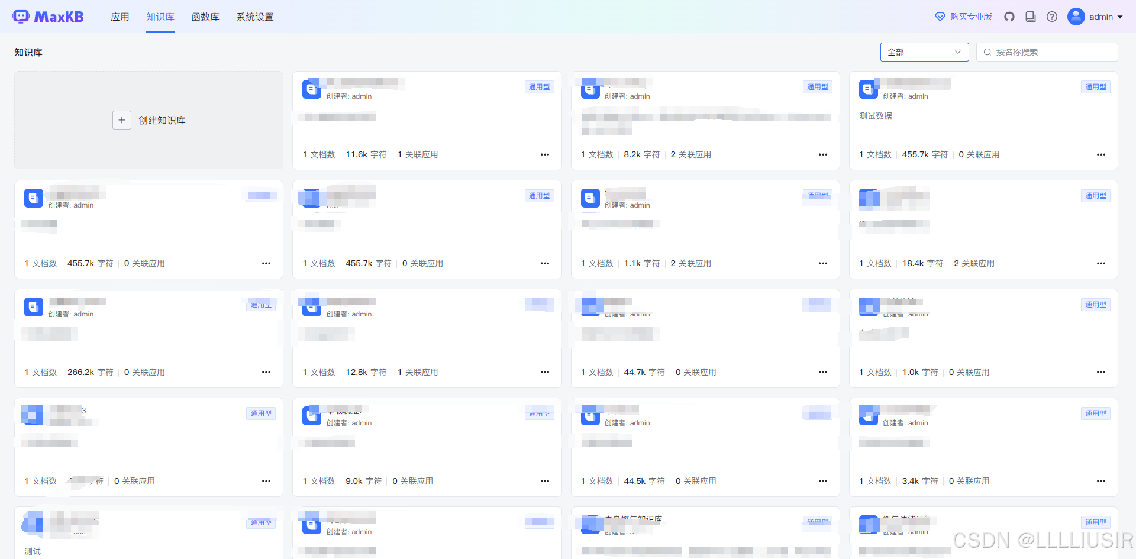The height and width of the screenshot is (559, 1136).
Task: Click the admin user avatar
Action: point(1076,17)
